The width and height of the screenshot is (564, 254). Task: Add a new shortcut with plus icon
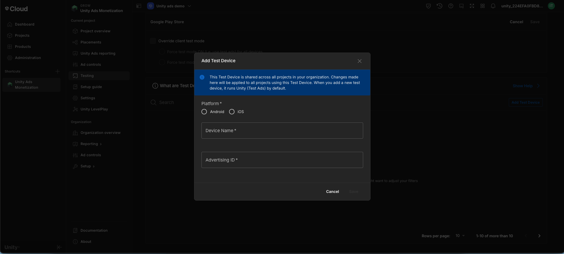pos(58,71)
